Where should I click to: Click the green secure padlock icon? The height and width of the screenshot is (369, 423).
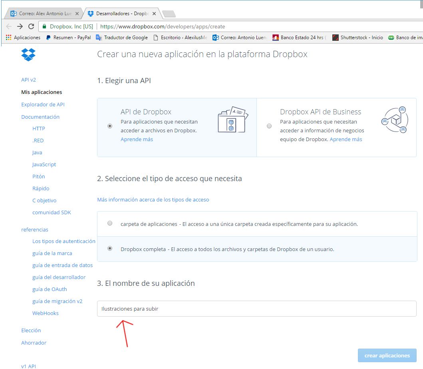pos(44,26)
